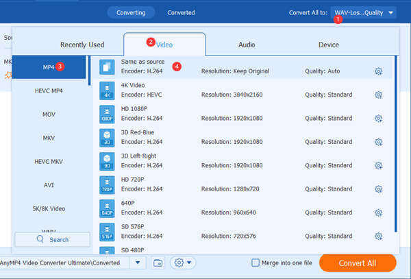Click 'Resolution: 1280x720' text
The image size is (411, 279).
230,189
